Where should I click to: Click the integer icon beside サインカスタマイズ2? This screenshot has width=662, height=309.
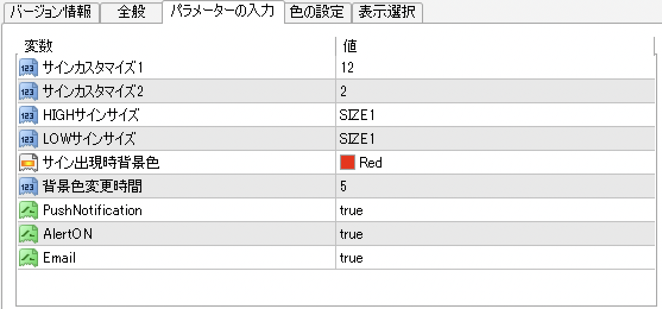click(28, 92)
